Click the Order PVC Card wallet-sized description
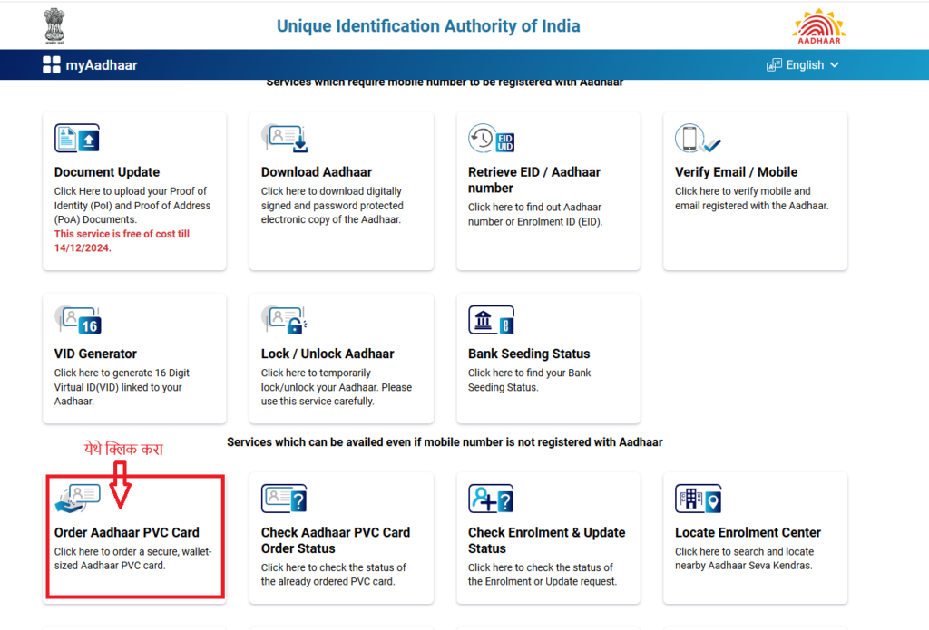Viewport: 929px width, 630px height. pos(132,558)
